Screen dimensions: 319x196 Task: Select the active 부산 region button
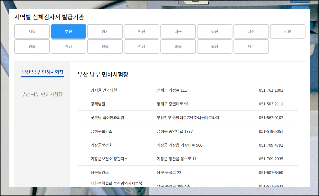(x=69, y=31)
